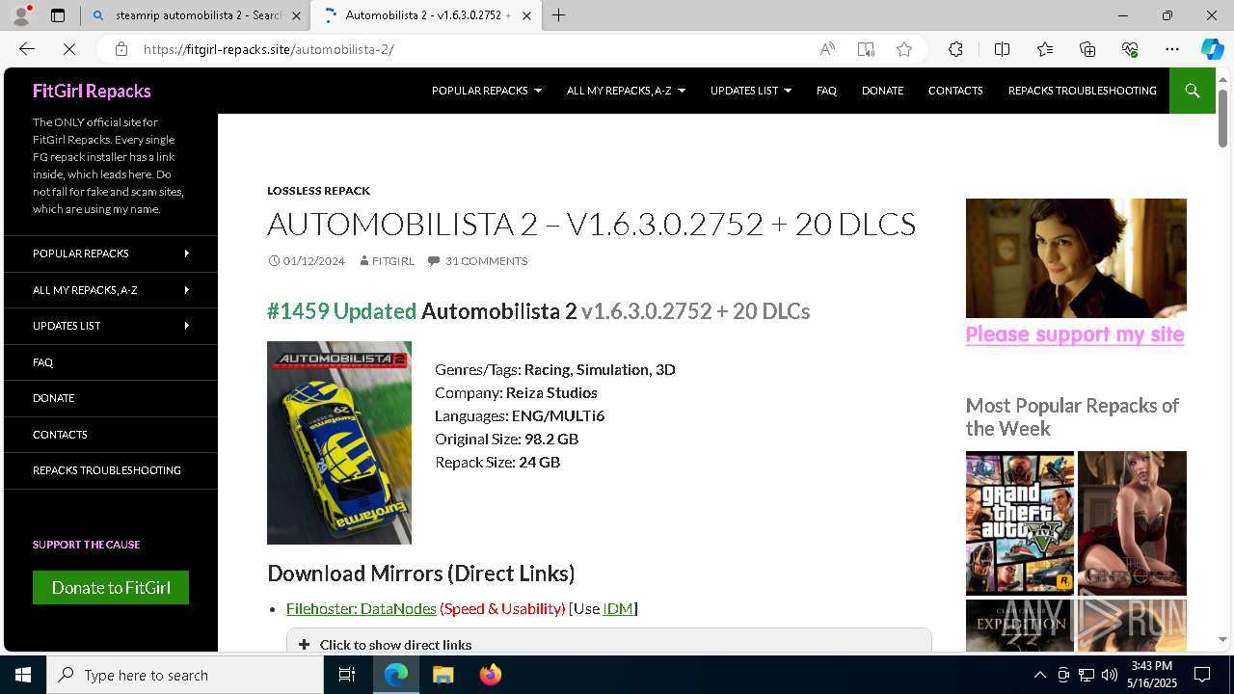Open Repacks Troubleshooting in top navigation
The image size is (1234, 694).
pos(1082,91)
